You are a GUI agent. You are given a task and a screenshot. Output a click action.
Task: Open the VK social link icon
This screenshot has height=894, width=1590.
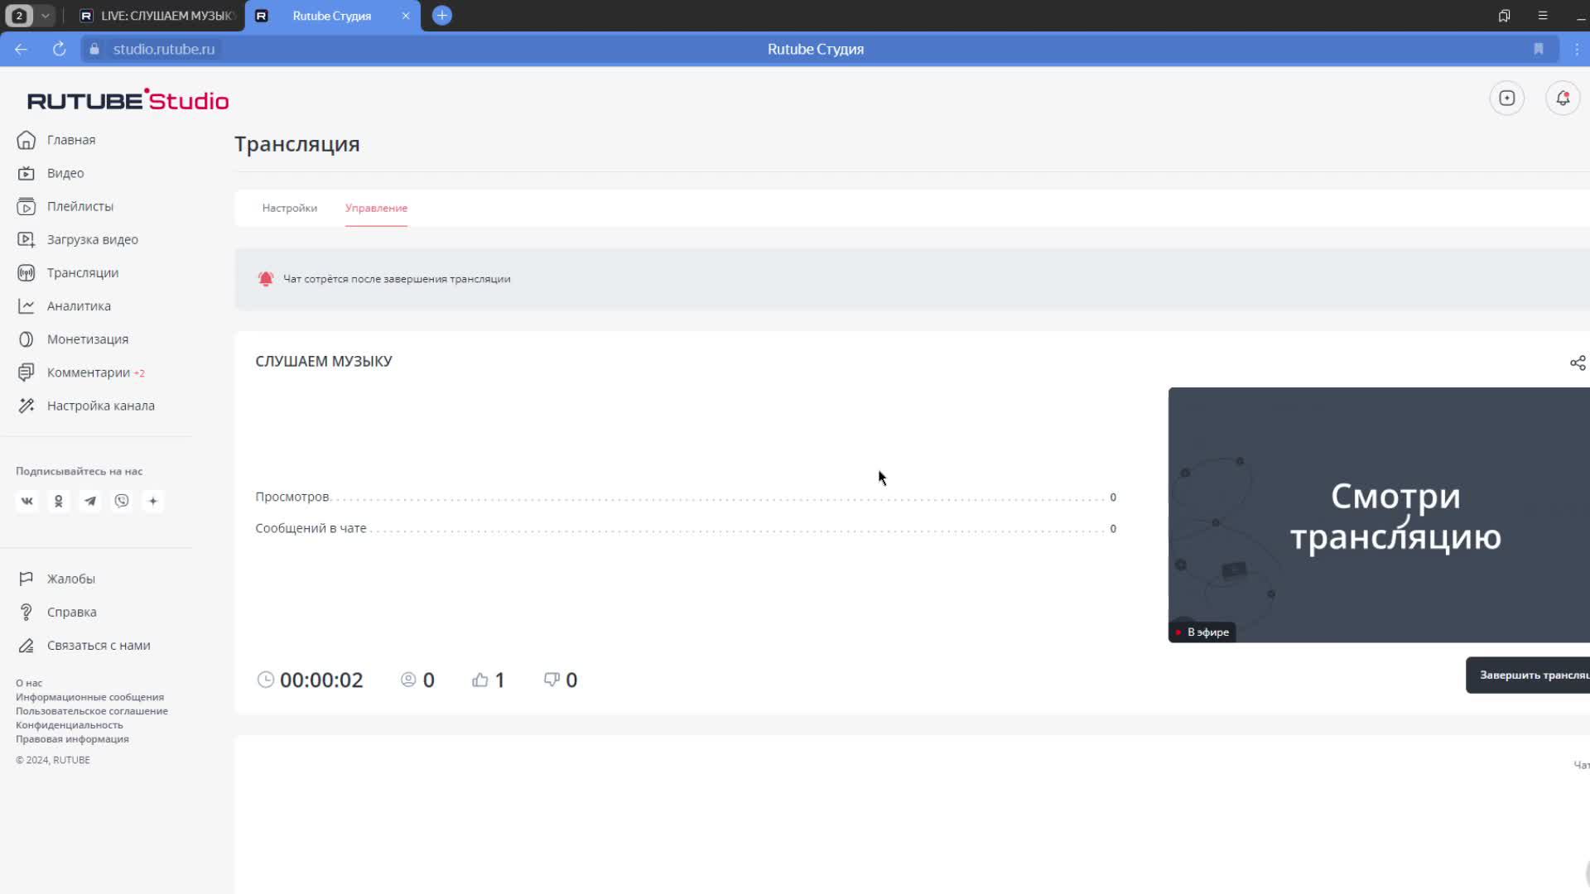tap(27, 502)
